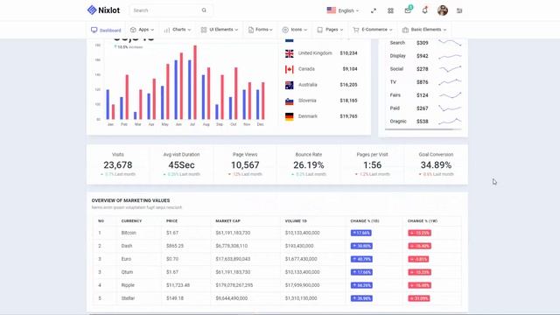Click the United Kingdom flag icon
This screenshot has height=315, width=560.
pyautogui.click(x=290, y=53)
